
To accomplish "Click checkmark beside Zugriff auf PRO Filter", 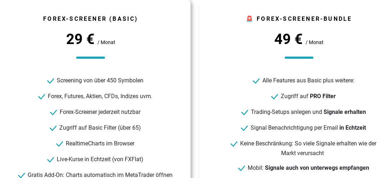I will click(275, 97).
